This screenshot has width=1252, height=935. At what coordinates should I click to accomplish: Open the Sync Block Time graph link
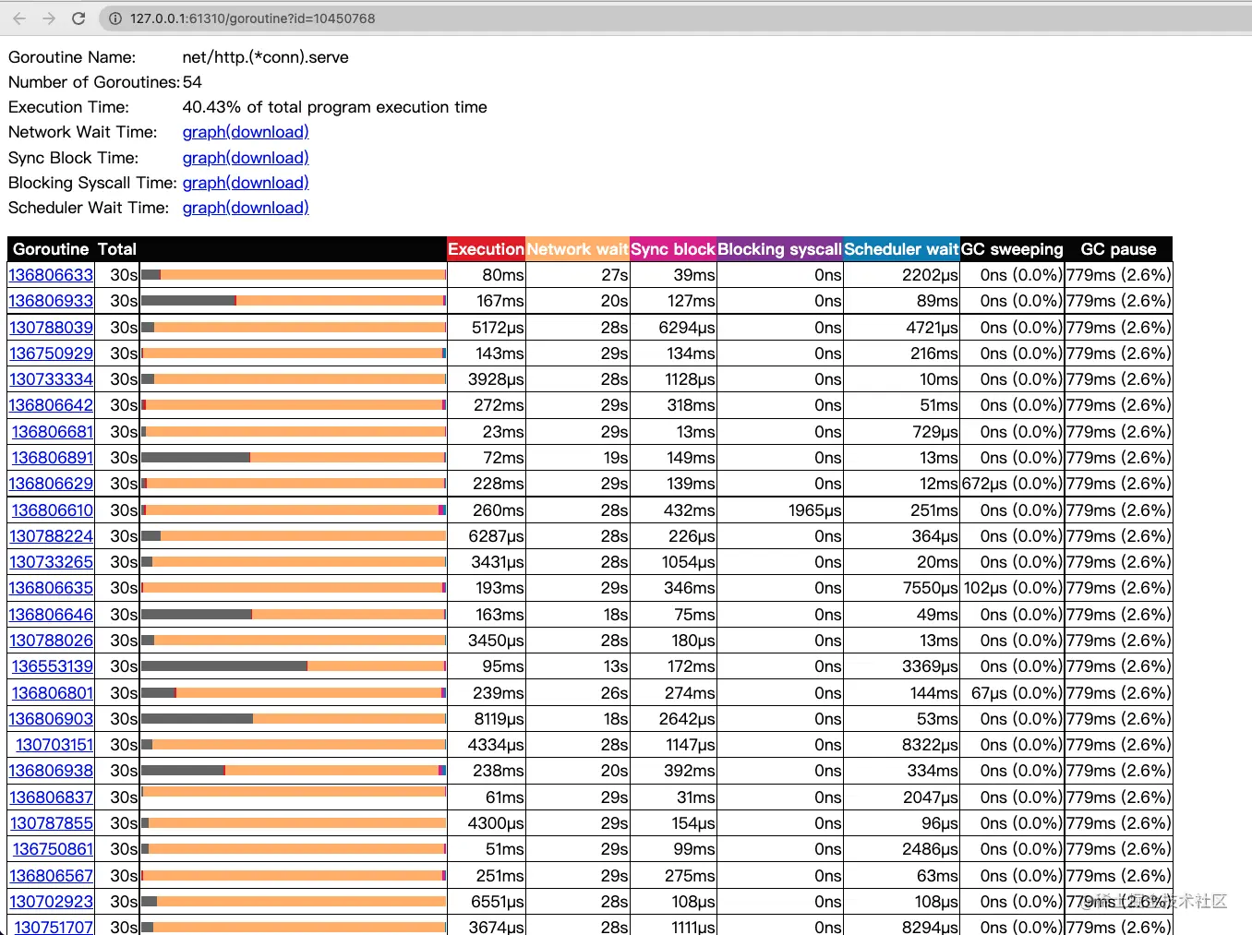tap(246, 158)
